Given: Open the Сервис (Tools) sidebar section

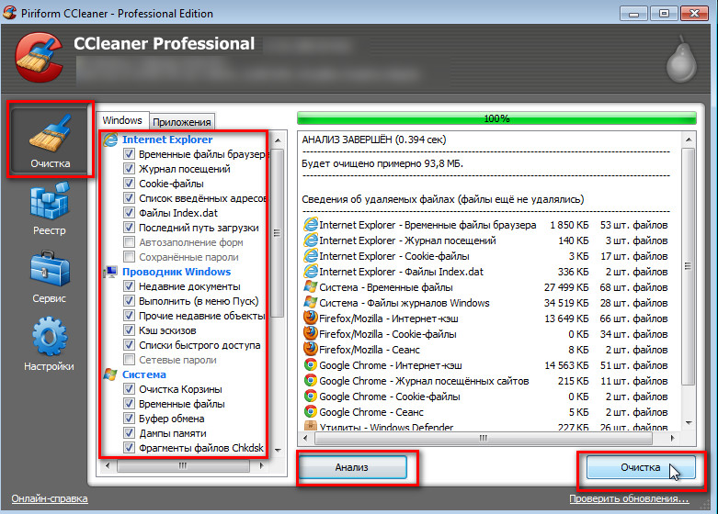Looking at the screenshot, I should [x=49, y=277].
